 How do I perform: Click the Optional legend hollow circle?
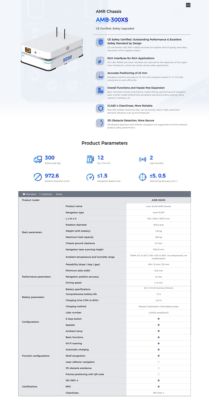[x=40, y=194]
